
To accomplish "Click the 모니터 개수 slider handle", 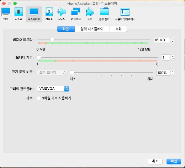I will (39, 58).
